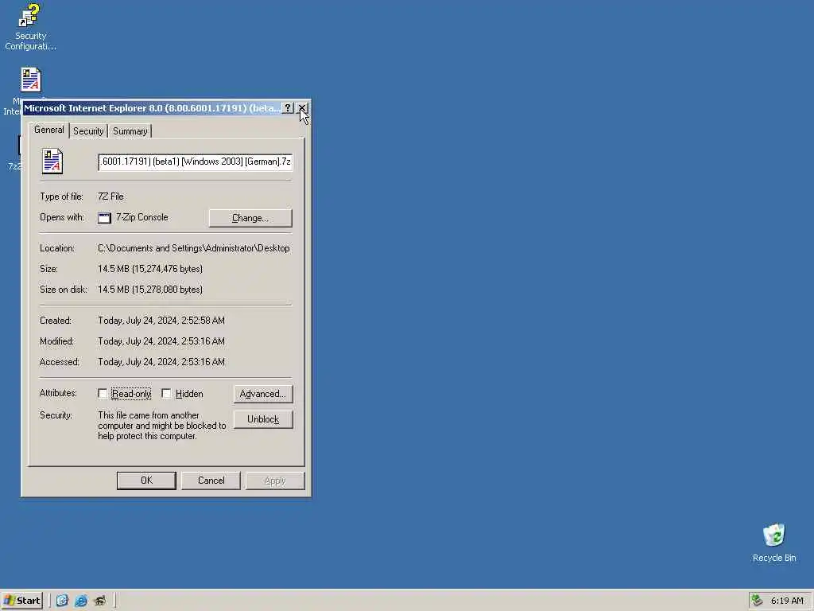Switch to the Summary tab

130,131
